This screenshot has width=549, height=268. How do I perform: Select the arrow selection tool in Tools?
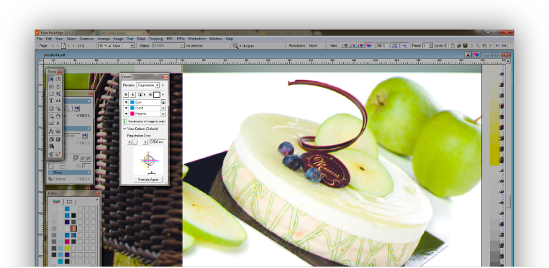pos(51,79)
